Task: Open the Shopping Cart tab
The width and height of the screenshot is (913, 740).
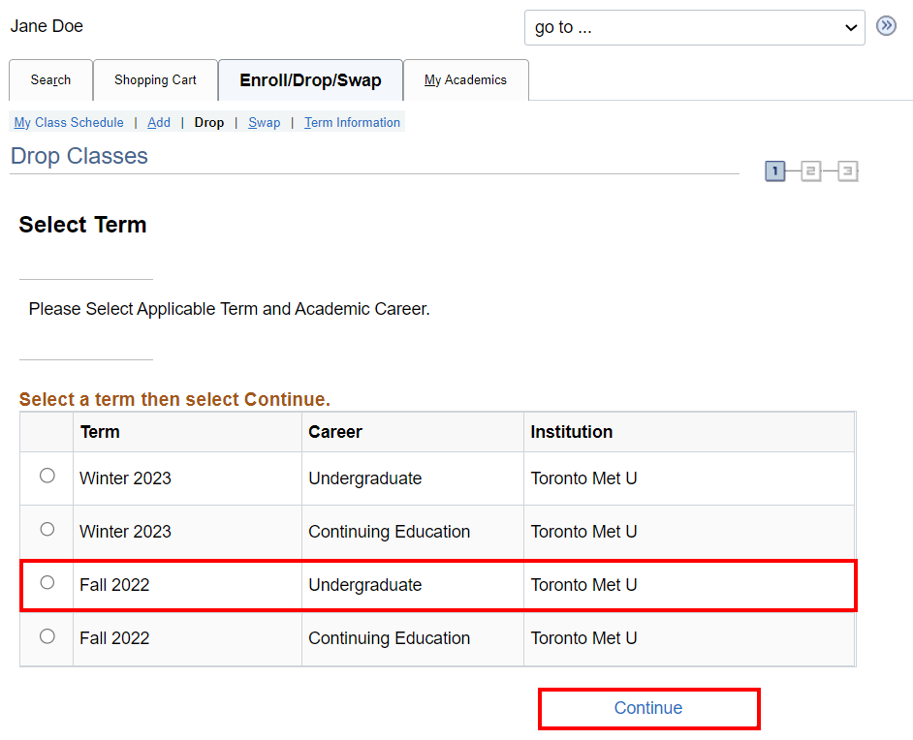Action: [x=155, y=80]
